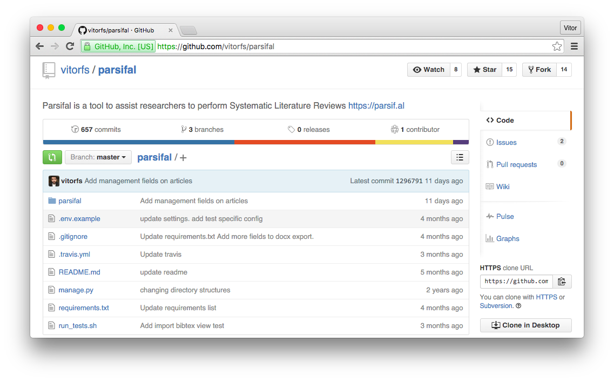Open the run_tests.sh file

[x=78, y=326]
